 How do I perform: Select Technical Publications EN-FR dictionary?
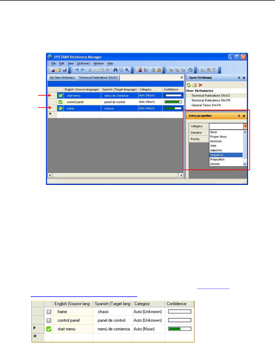[211, 100]
